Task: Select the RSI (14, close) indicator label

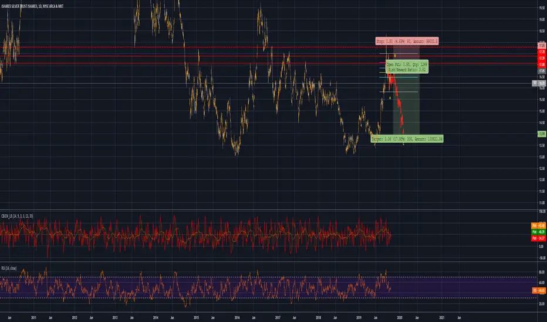Action: [x=9, y=268]
